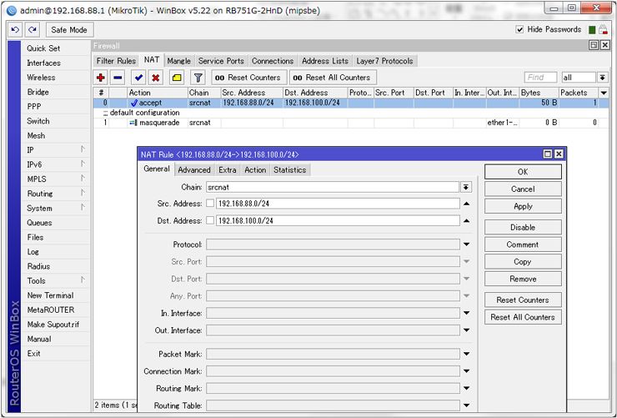This screenshot has height=418, width=617.
Task: Click the dialog's Remove button
Action: 523,279
